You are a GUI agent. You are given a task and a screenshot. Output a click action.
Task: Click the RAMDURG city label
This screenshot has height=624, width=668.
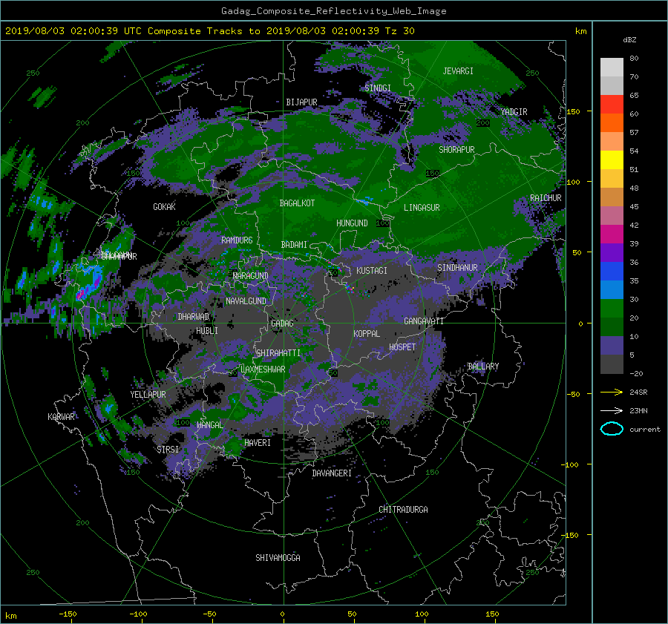click(x=237, y=240)
